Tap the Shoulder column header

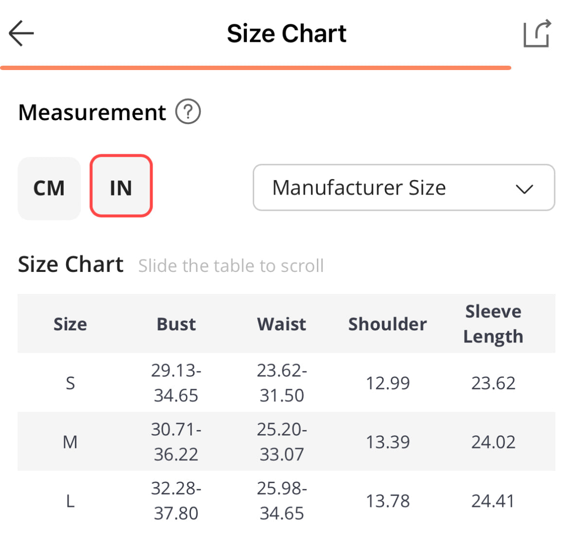pyautogui.click(x=387, y=324)
